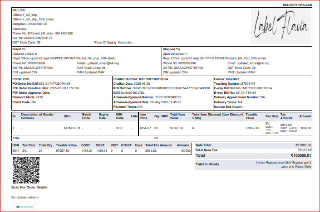Select the Billed To heading
Screen dimensions: 320x212
click(19, 49)
